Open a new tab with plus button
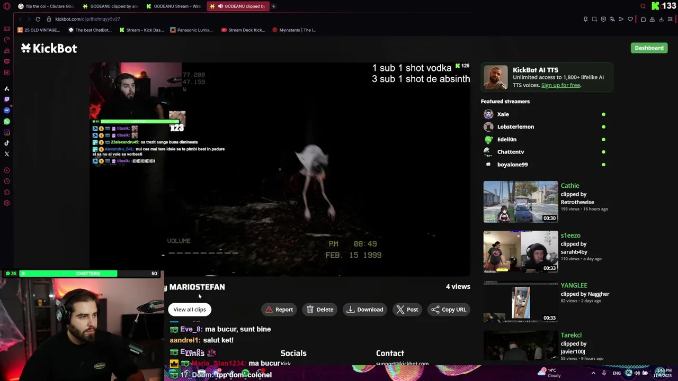 pos(274,6)
